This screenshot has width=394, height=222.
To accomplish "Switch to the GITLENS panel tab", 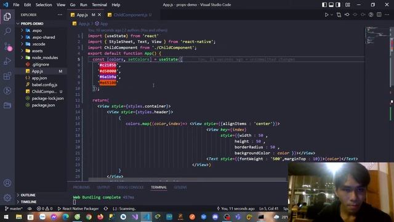I will (x=180, y=187).
